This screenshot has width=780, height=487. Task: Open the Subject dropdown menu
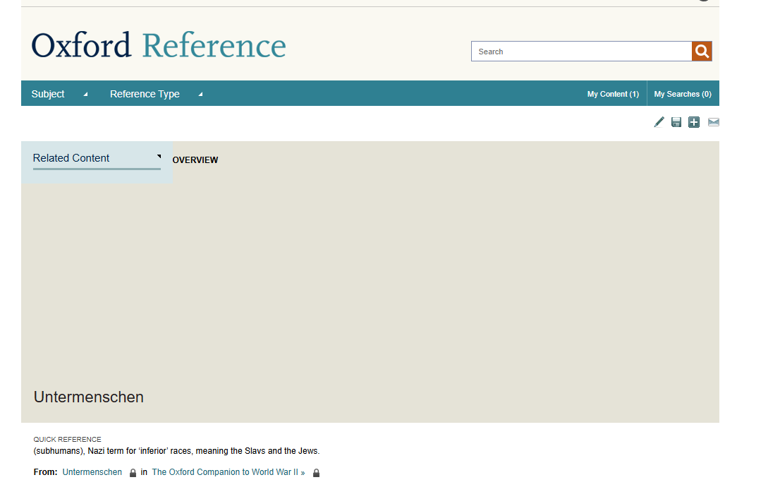59,94
